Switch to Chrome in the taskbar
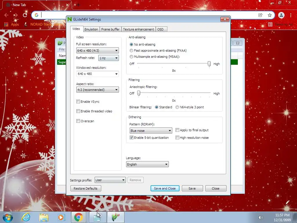Image resolution: width=297 pixels, height=223 pixels. [x=78, y=217]
